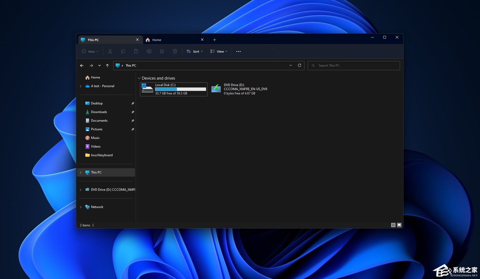The height and width of the screenshot is (279, 480).
Task: Click the Cut scissors icon in toolbar
Action: (110, 51)
